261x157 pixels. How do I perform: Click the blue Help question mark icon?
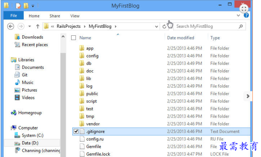[246, 15]
